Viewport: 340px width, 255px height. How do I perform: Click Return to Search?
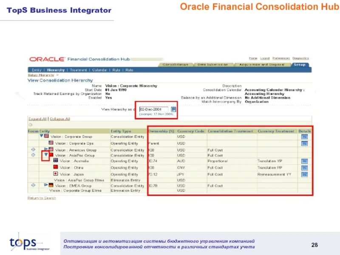42,198
